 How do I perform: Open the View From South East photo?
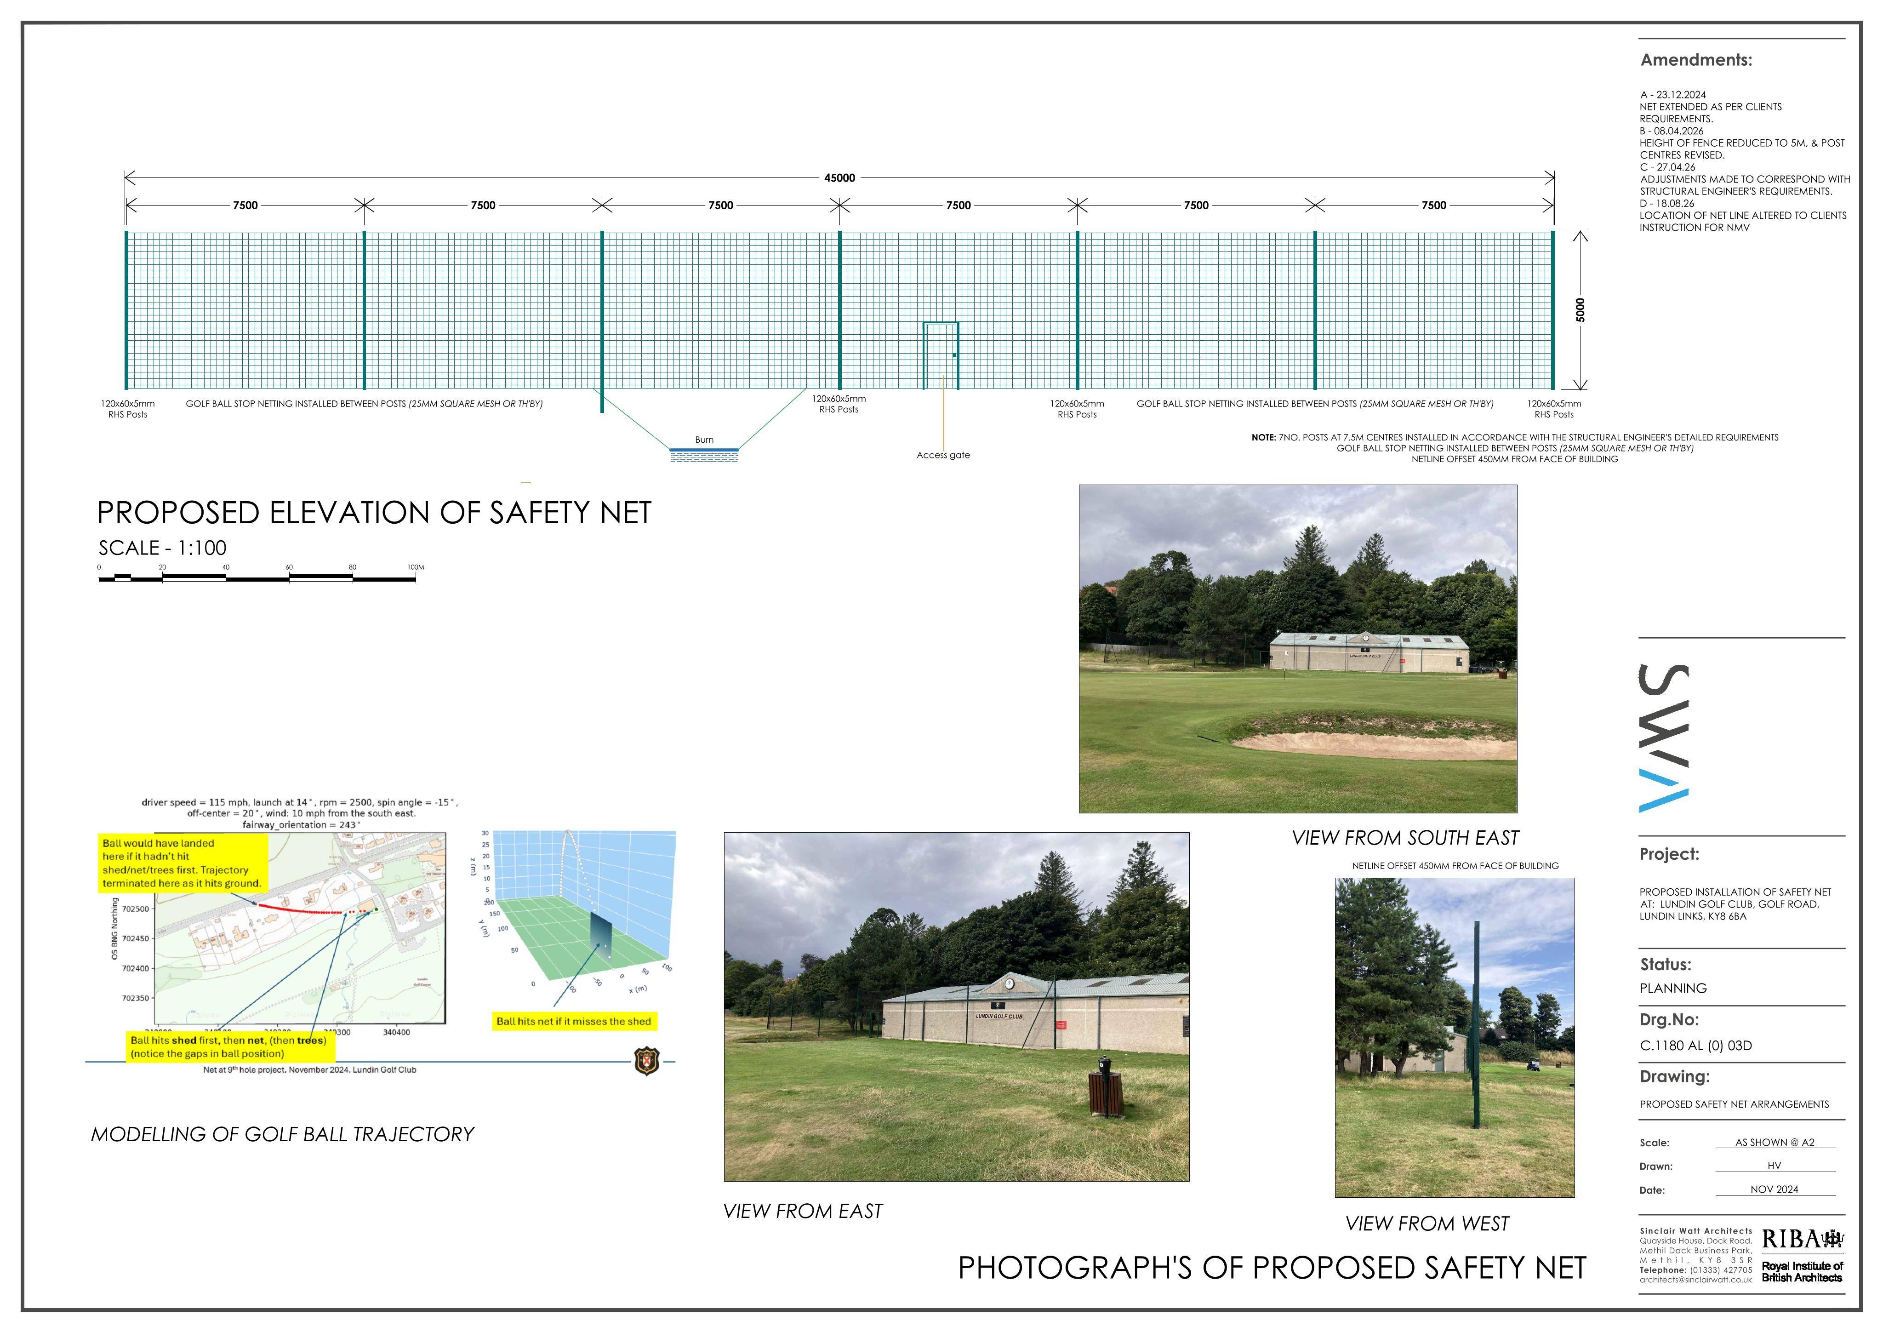(x=1297, y=649)
